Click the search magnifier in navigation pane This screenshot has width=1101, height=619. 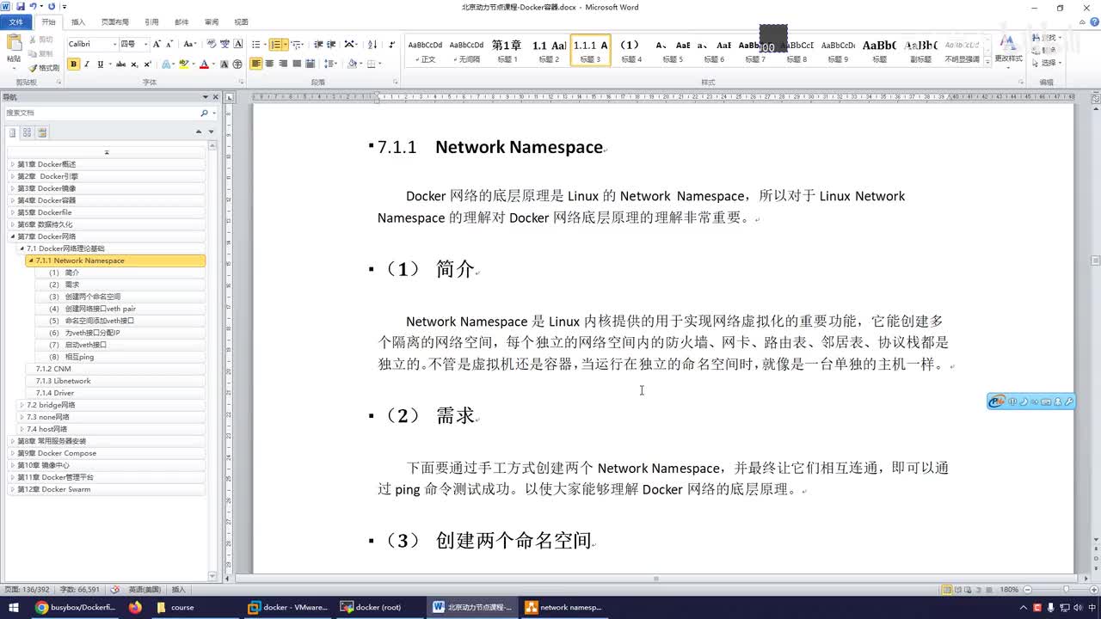point(204,113)
